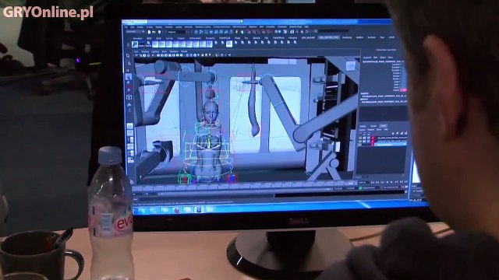Open the Help menu in menu bar
This screenshot has height=280, width=499.
pyautogui.click(x=306, y=27)
